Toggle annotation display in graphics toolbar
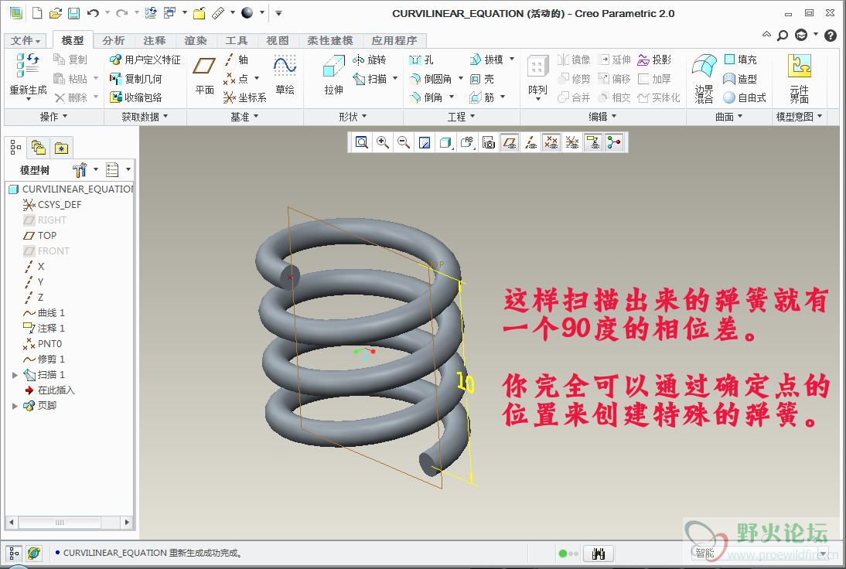Image resolution: width=846 pixels, height=569 pixels. [593, 142]
